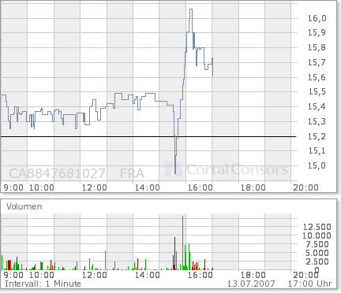The width and height of the screenshot is (341, 293).
Task: Click the tallest red volume bar
Action: [174, 254]
